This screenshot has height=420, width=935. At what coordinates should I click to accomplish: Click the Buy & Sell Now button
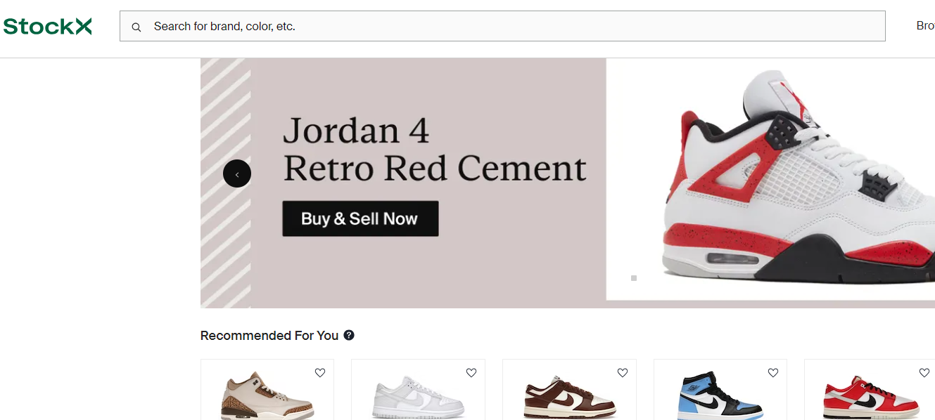pyautogui.click(x=360, y=218)
